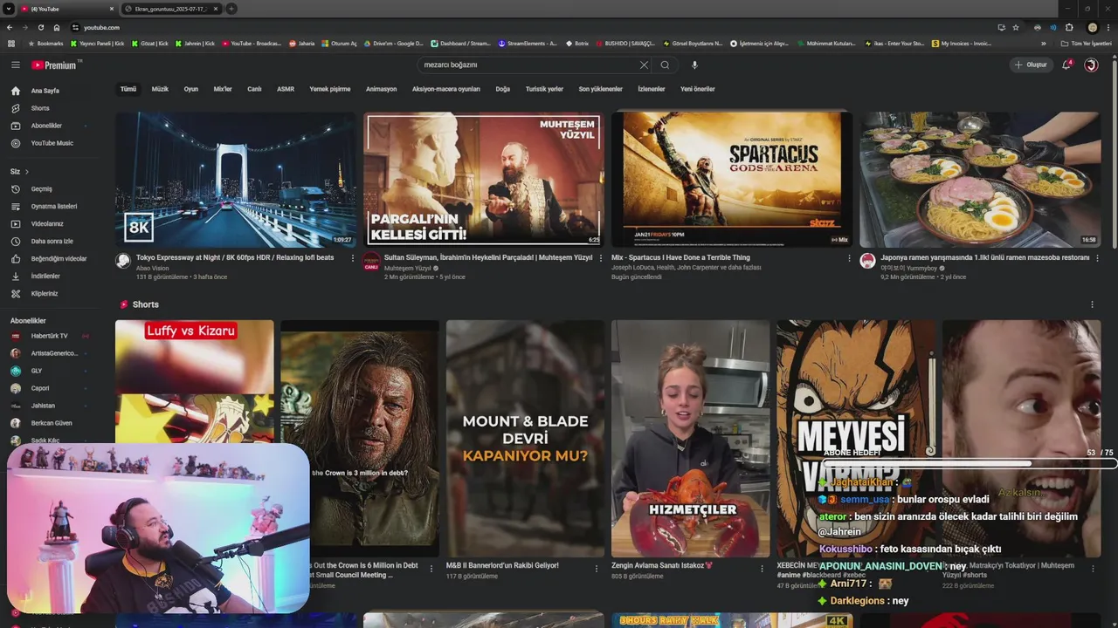
Task: Click the browser back arrow
Action: (x=10, y=27)
